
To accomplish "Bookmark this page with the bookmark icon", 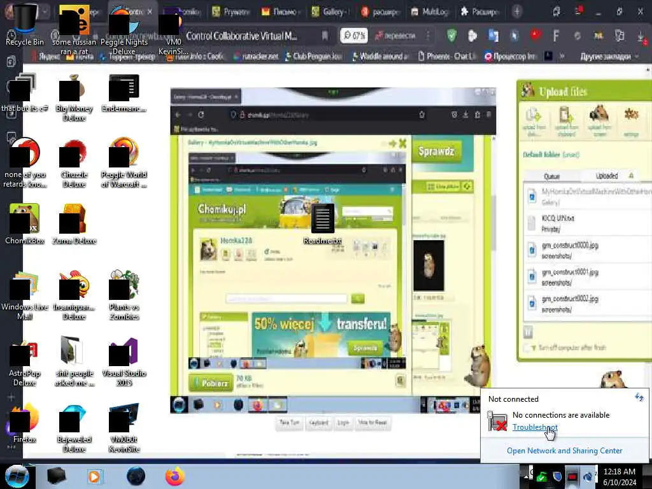I will coord(325,36).
